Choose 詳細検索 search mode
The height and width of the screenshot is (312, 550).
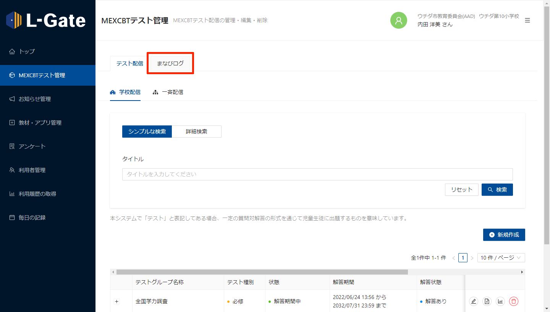(197, 132)
